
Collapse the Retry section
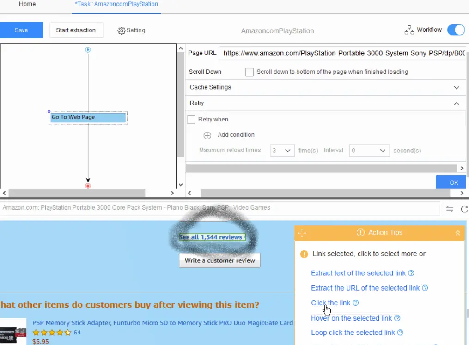click(x=457, y=103)
